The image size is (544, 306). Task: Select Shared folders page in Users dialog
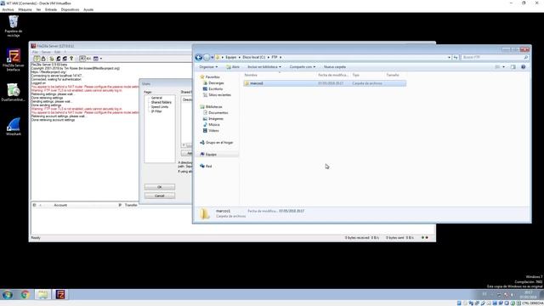pyautogui.click(x=161, y=102)
